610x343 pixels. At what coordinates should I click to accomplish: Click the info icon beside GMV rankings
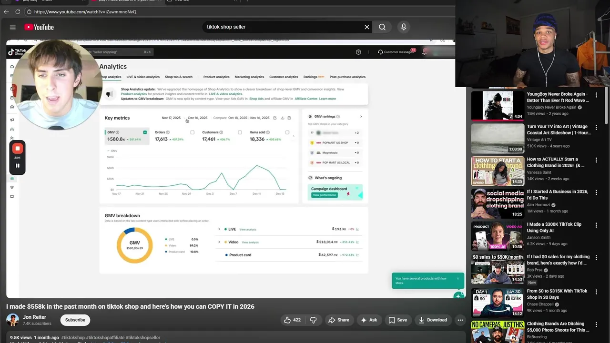[x=339, y=116]
